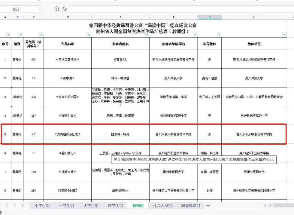Select cell 《再读英雄诗词》

pyautogui.click(x=68, y=59)
